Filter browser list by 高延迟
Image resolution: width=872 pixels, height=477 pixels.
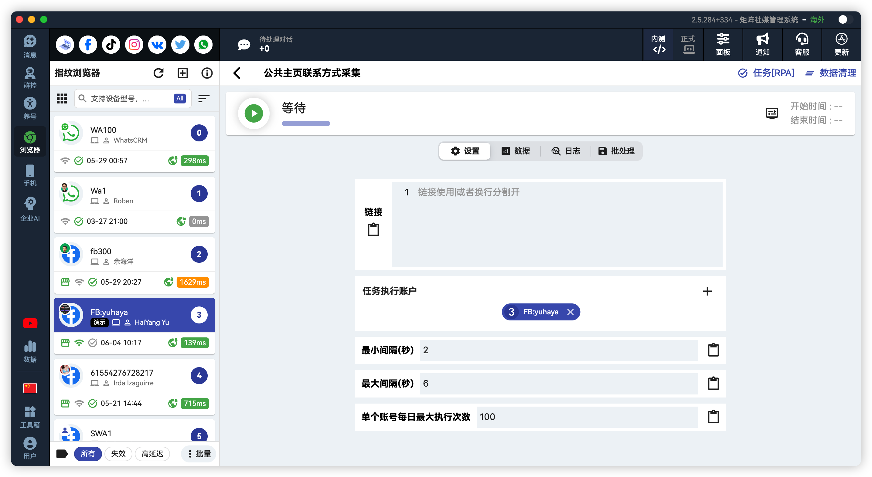pyautogui.click(x=152, y=454)
